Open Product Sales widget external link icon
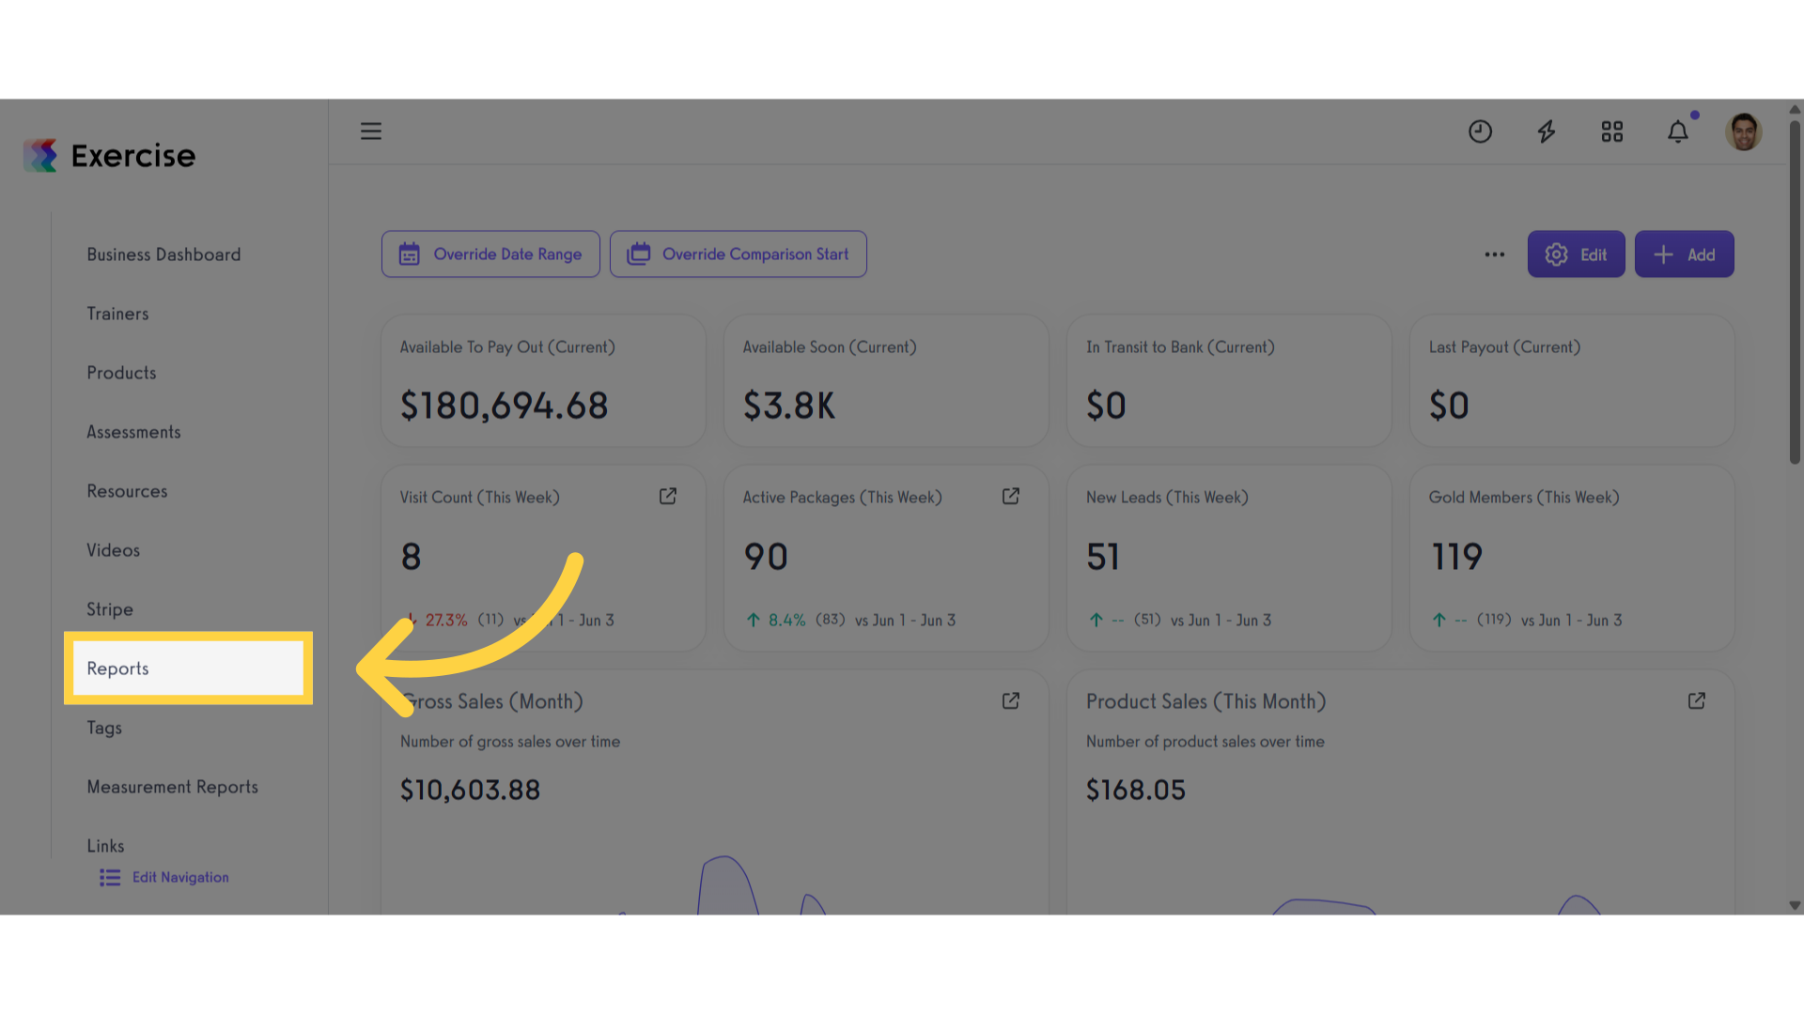The width and height of the screenshot is (1804, 1014). pyautogui.click(x=1697, y=701)
